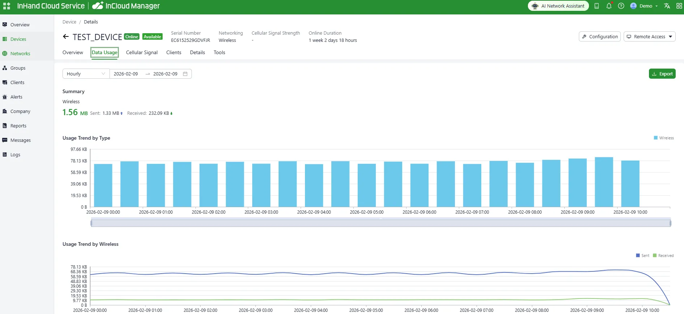Click the 2026-02-09 09:00 wireless bar

point(577,183)
